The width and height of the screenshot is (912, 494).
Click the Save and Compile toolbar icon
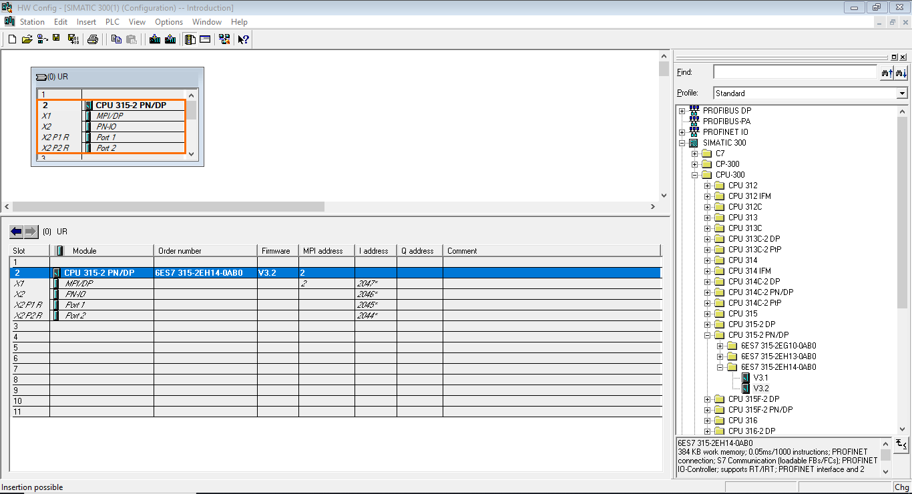coord(73,39)
